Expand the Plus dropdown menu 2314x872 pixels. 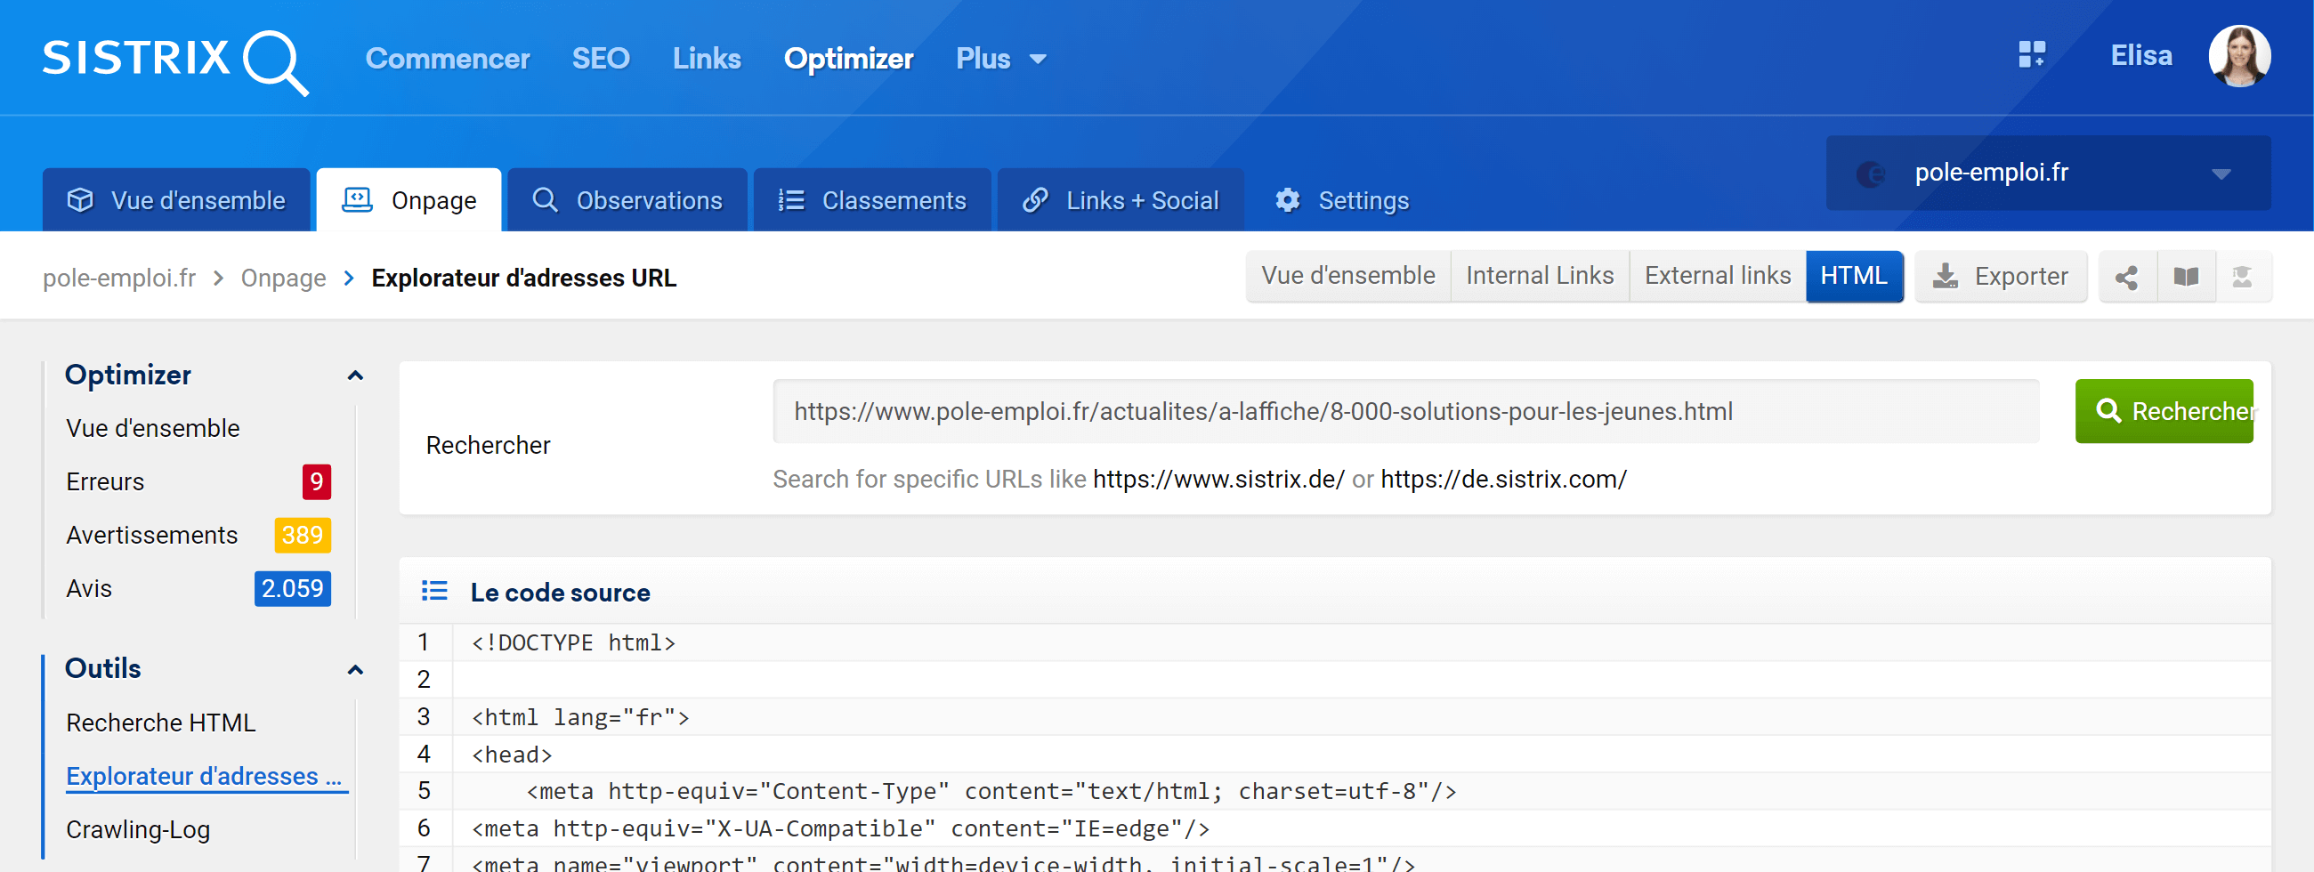(1000, 59)
